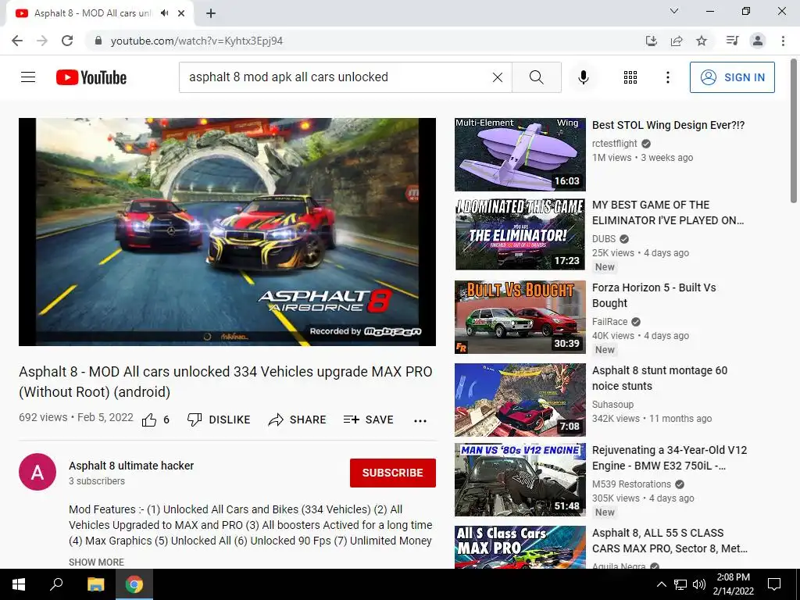Go forward with browser forward arrow
Image resolution: width=800 pixels, height=600 pixels.
pyautogui.click(x=42, y=41)
